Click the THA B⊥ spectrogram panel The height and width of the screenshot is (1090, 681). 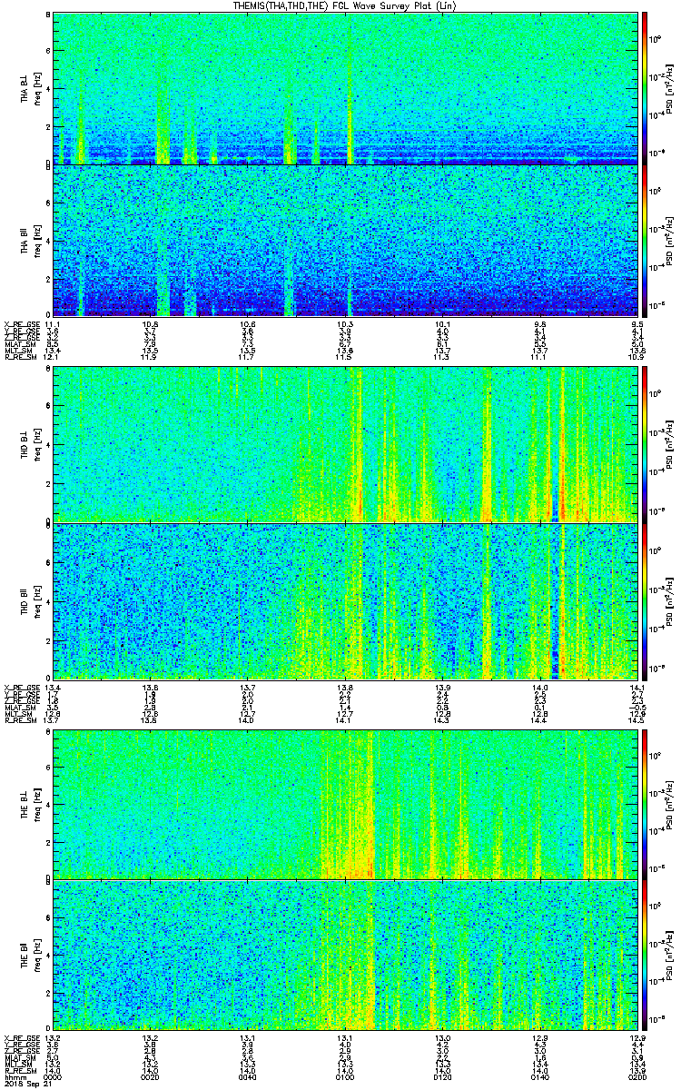[345, 88]
